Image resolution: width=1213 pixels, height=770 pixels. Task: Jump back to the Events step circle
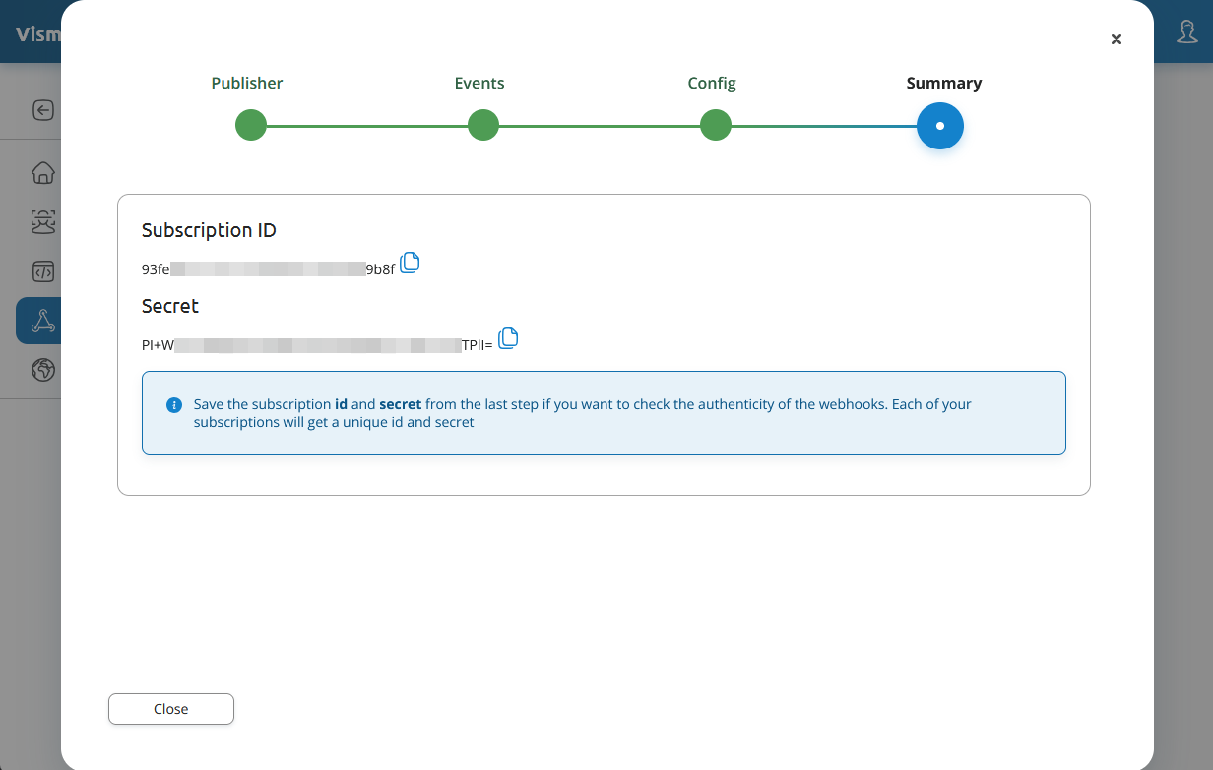click(482, 126)
